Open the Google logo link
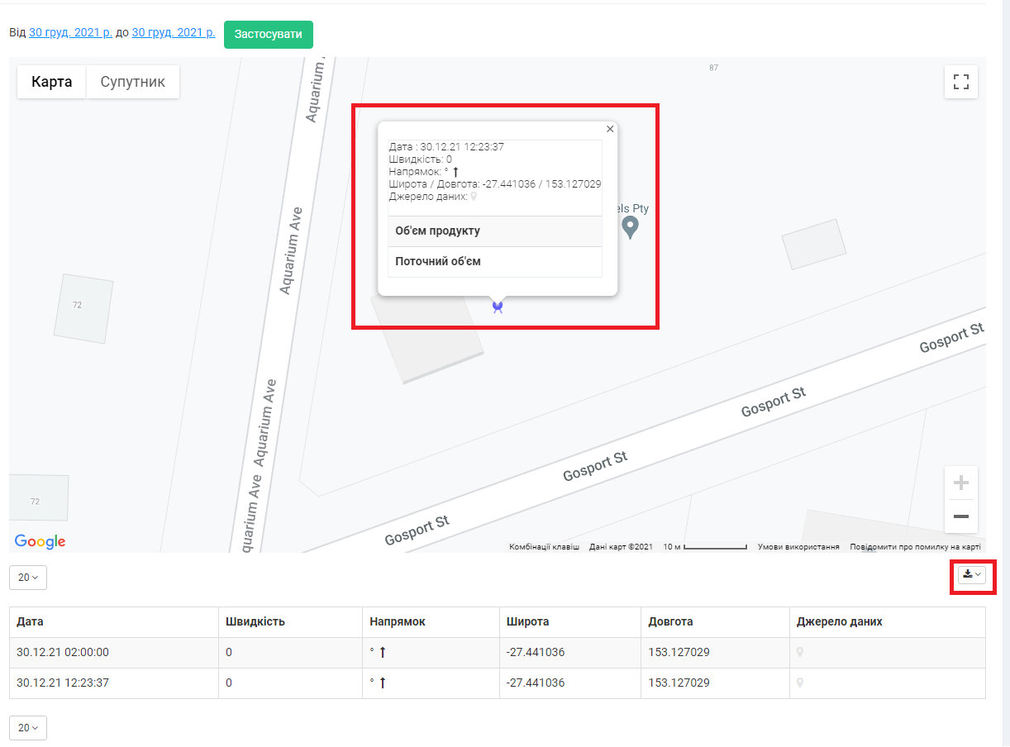Image resolution: width=1010 pixels, height=747 pixels. pos(40,542)
